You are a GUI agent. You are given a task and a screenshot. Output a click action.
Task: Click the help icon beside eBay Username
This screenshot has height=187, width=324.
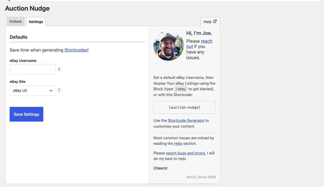[x=59, y=69]
